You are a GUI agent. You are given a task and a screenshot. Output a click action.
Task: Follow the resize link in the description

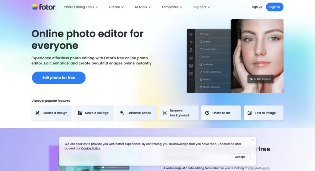[265, 168]
